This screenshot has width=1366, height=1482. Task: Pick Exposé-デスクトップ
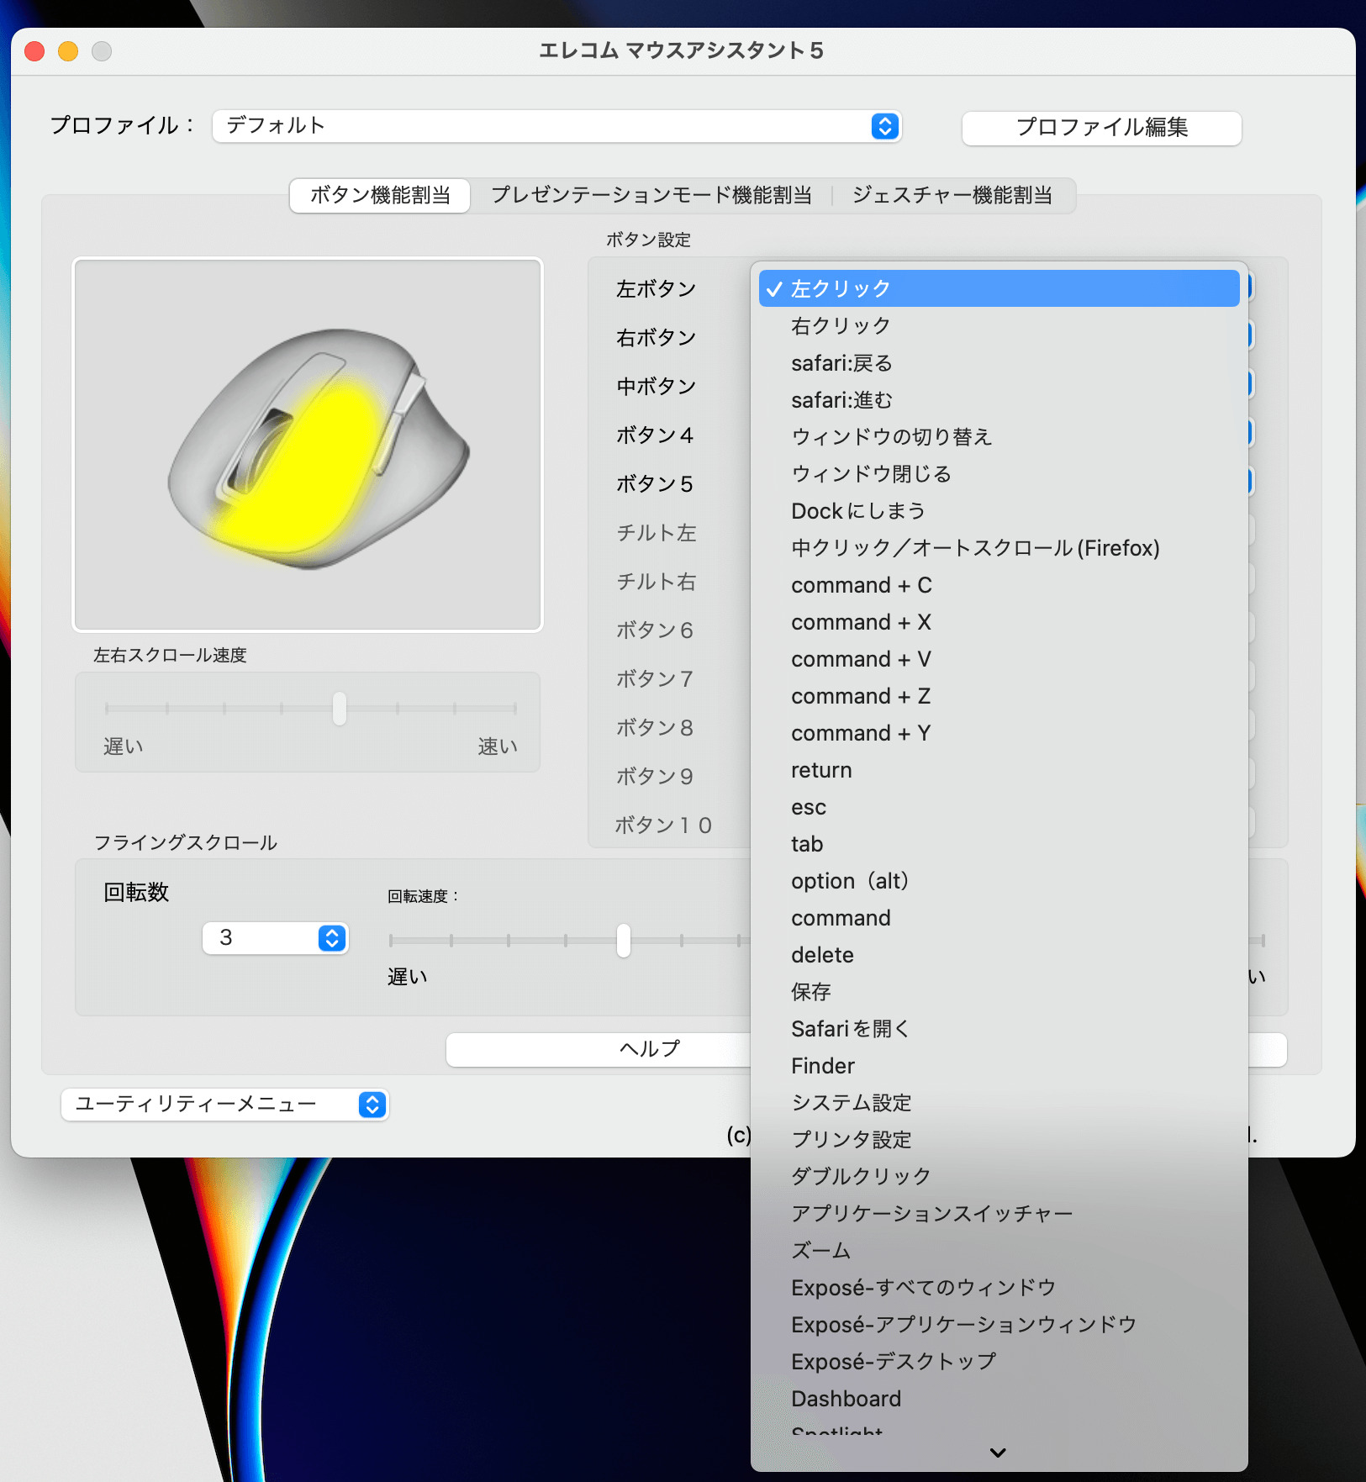pyautogui.click(x=999, y=1361)
